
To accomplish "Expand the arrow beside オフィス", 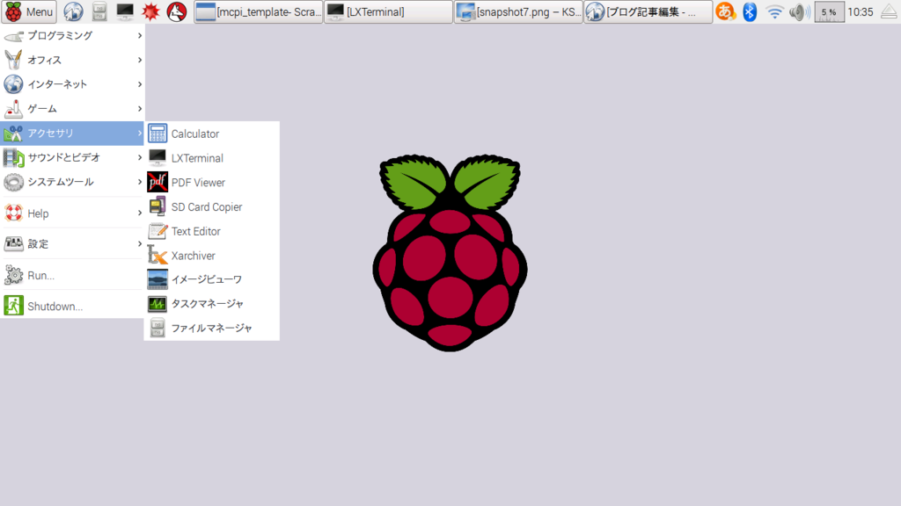I will tap(140, 60).
